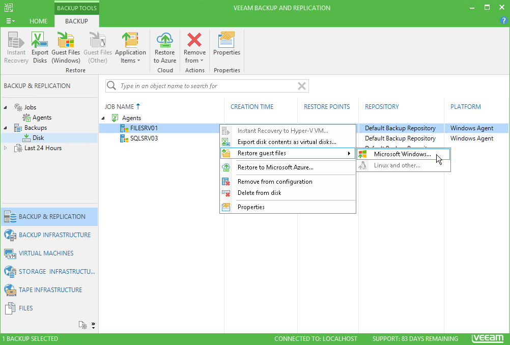
Task: Click SUPPORT: 83 DAYS REMAINING status text
Action: coord(415,339)
